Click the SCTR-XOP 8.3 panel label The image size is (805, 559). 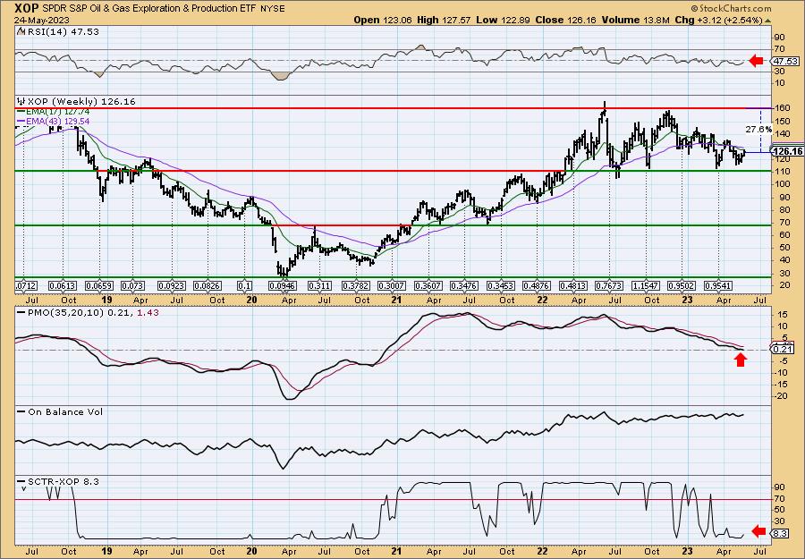coord(62,482)
